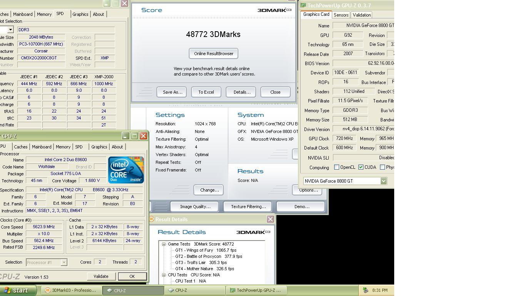
Task: Open the 3DMark03 taskbar item
Action: (x=72, y=290)
